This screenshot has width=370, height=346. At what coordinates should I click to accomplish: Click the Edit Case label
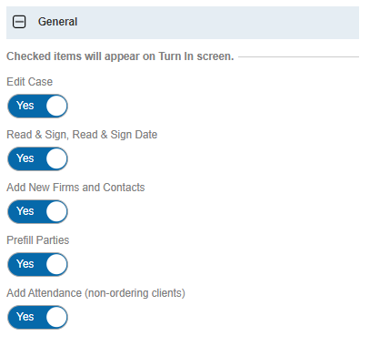[x=30, y=82]
